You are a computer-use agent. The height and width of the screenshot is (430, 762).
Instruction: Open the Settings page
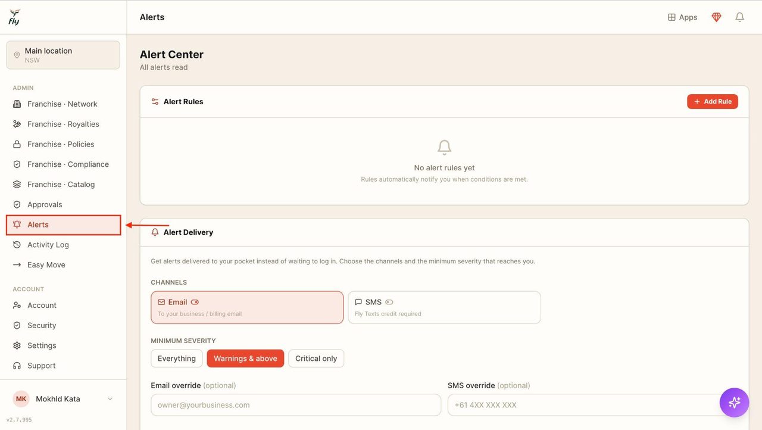63,345
